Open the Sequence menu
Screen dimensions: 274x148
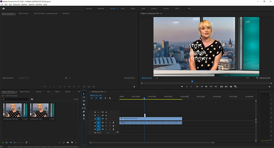(x=17, y=5)
